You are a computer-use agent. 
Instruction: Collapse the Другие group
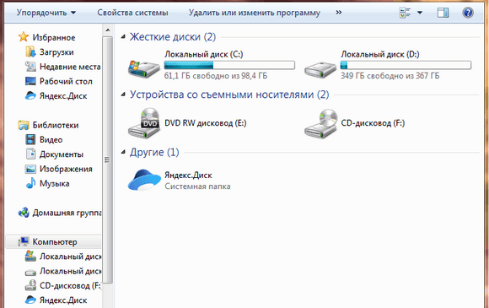click(123, 152)
